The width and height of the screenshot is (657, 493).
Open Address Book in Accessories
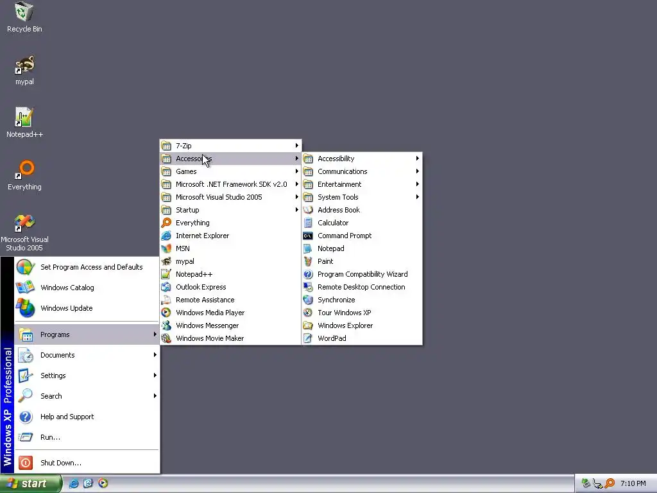(x=362, y=210)
